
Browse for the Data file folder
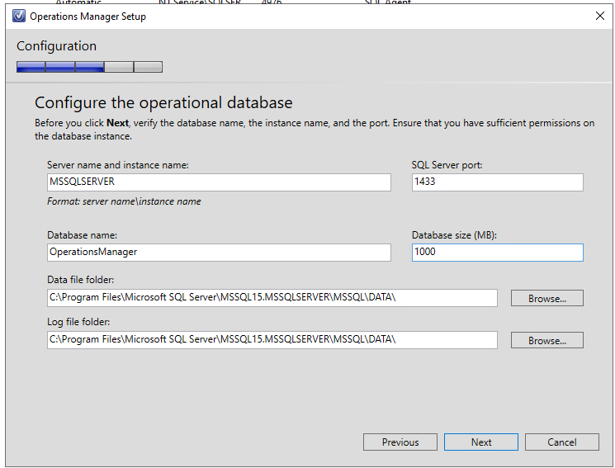546,298
